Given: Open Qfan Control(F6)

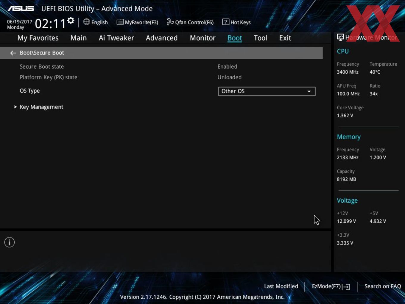Looking at the screenshot, I should [x=190, y=22].
